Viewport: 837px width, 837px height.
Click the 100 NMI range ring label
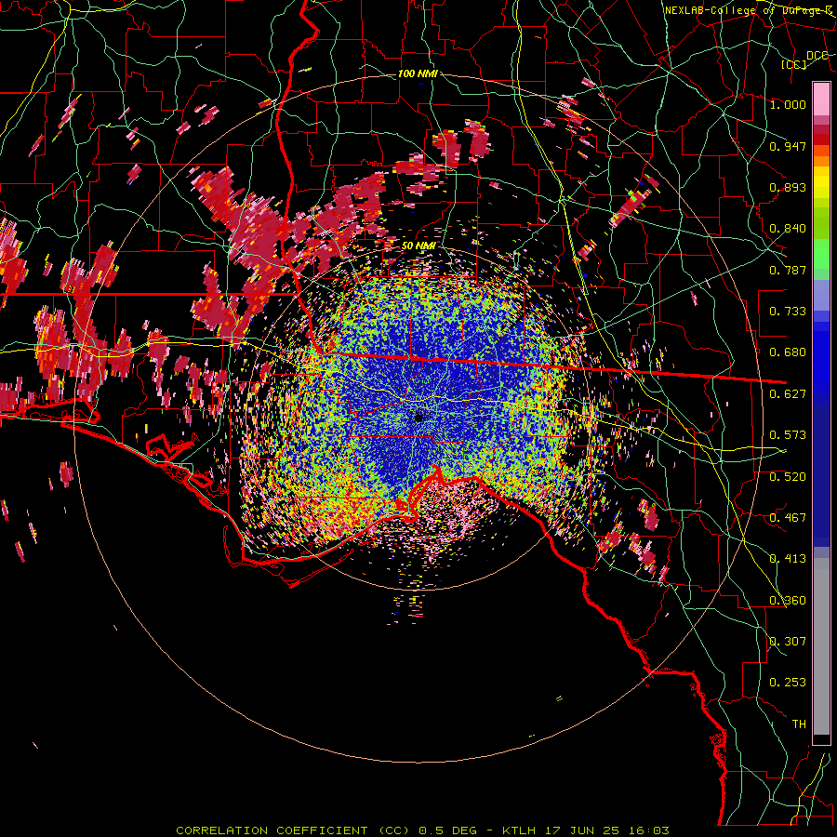click(418, 73)
